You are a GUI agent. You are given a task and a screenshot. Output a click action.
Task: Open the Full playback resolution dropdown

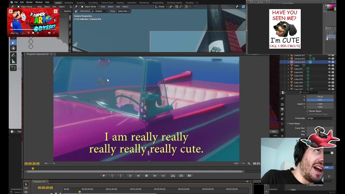pyautogui.click(x=239, y=164)
